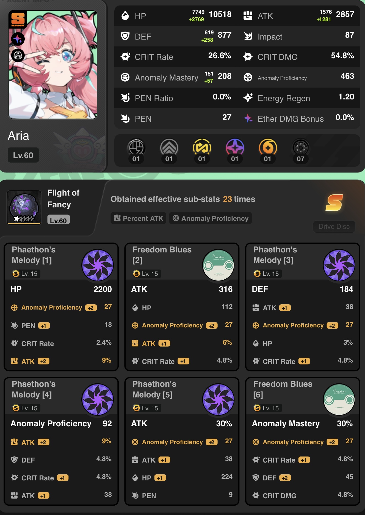Click the Core Skill icon level 07
365x515 pixels.
coord(301,148)
